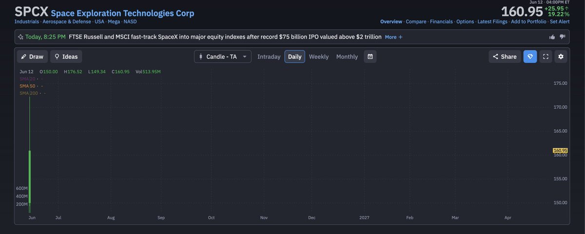Click the 600M volume axis label
The image size is (585, 234).
pyautogui.click(x=21, y=188)
